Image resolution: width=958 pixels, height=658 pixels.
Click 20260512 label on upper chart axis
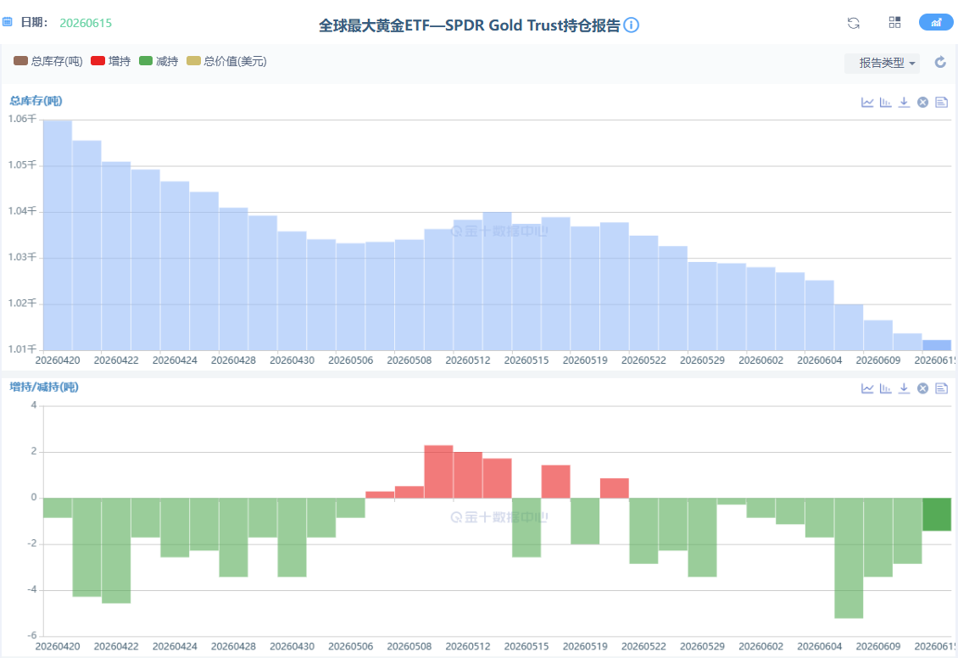468,360
